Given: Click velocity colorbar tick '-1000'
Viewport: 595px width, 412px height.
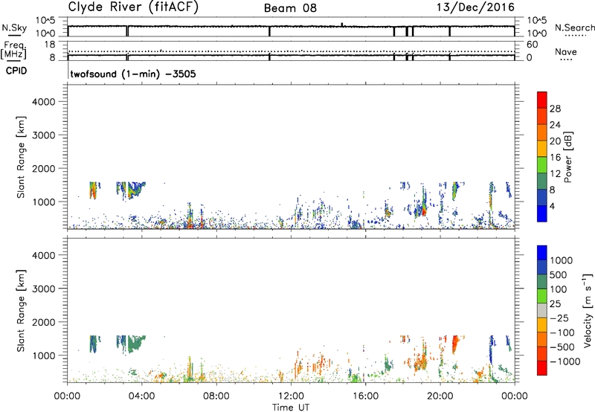Looking at the screenshot, I should pyautogui.click(x=565, y=361).
